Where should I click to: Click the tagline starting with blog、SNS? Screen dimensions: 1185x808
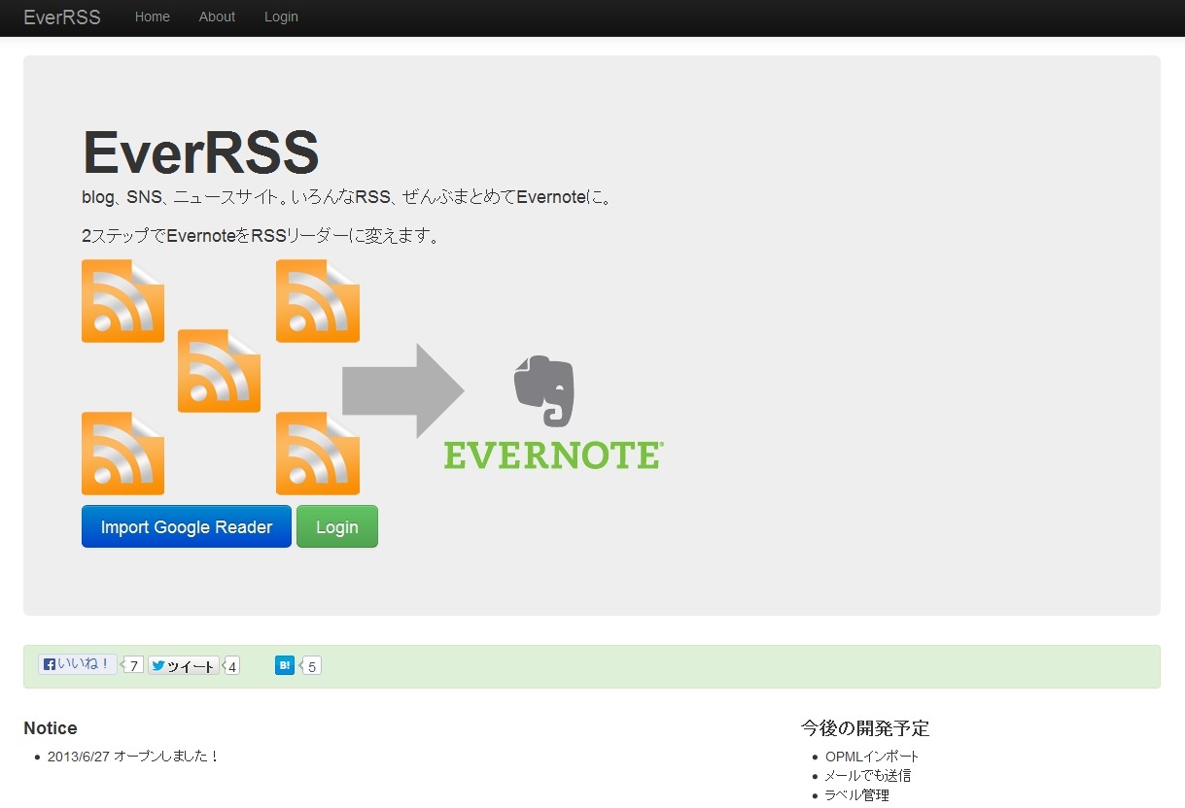[x=348, y=197]
